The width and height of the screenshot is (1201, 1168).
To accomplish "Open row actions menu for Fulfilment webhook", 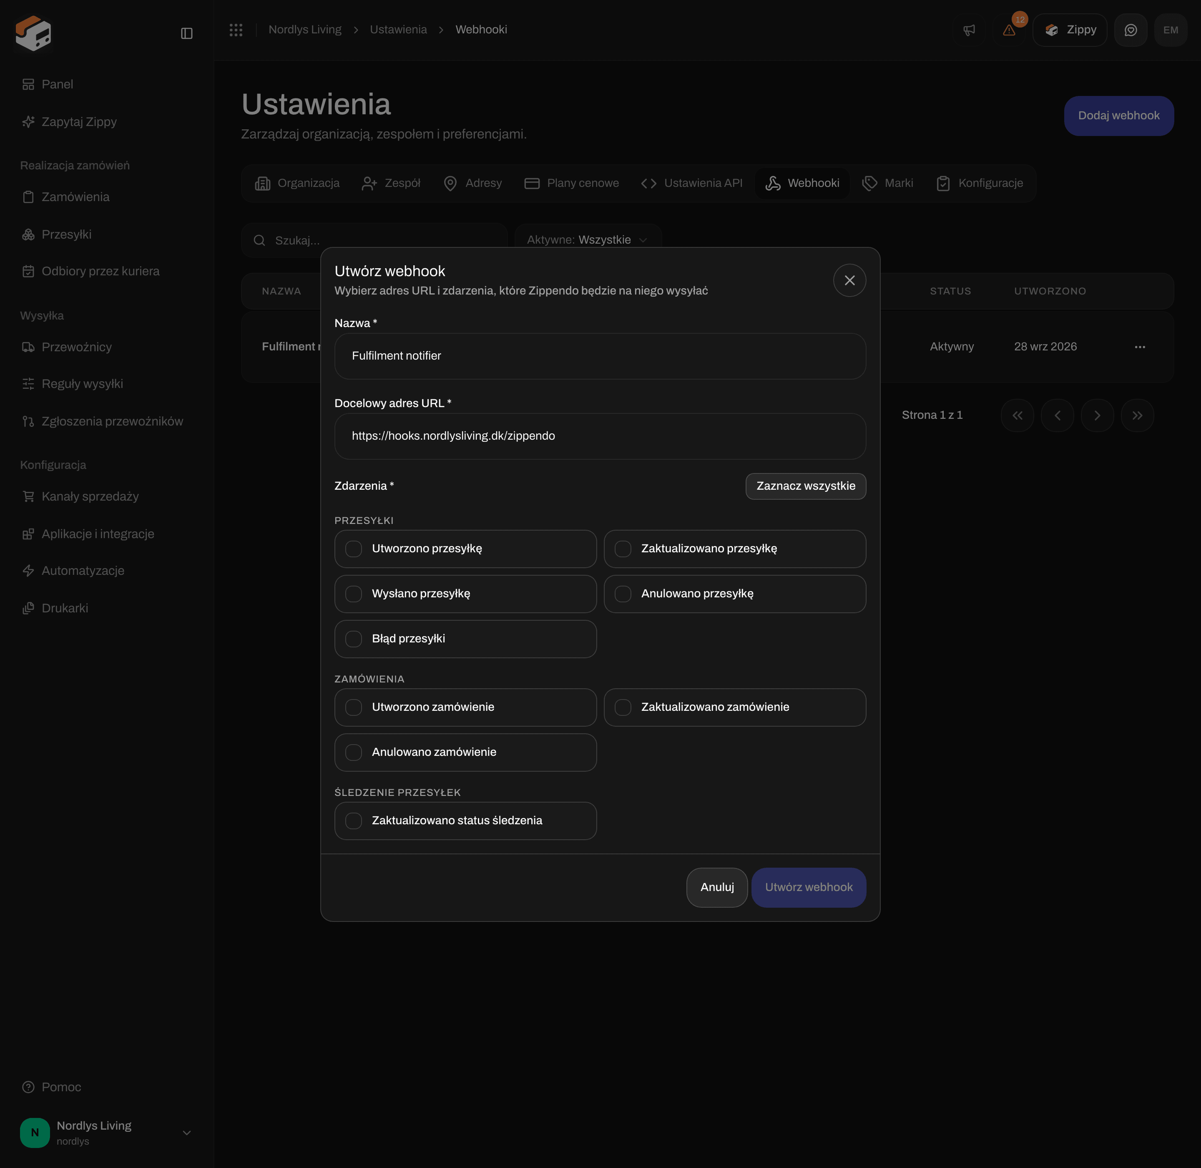I will coord(1140,347).
